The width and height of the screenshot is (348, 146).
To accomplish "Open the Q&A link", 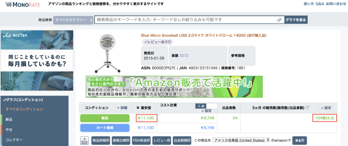I will pos(320,4).
